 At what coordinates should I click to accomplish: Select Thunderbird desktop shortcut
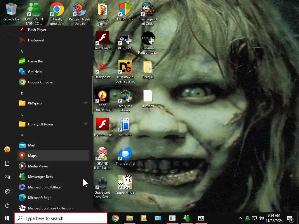(x=125, y=156)
